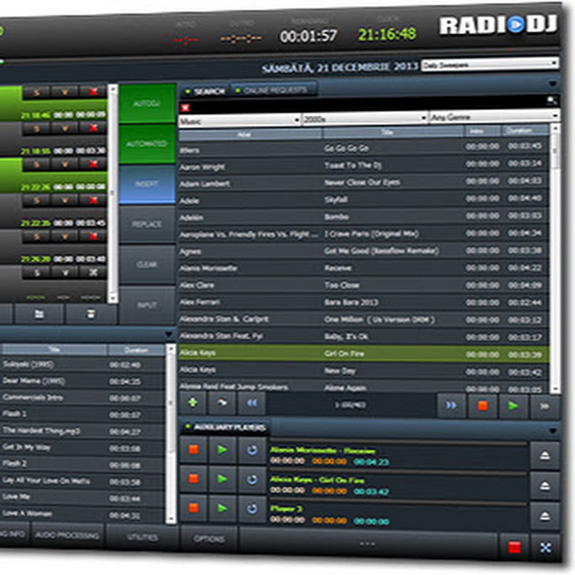Select the Alicia Keys New Day row
This screenshot has height=575, width=575.
tap(364, 371)
